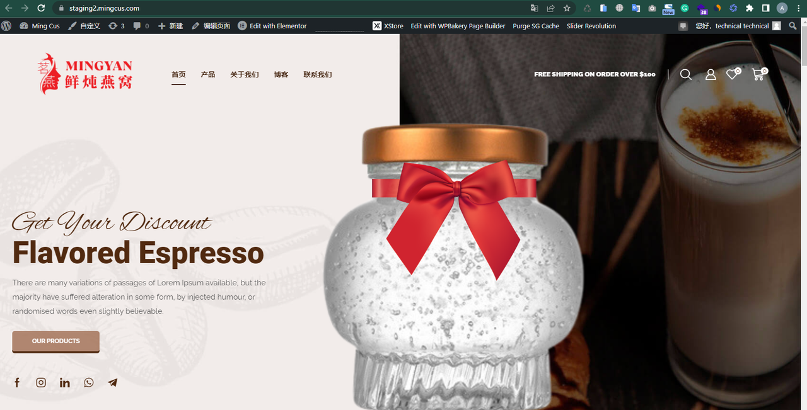
Task: Click the site header search icon
Action: coord(686,74)
